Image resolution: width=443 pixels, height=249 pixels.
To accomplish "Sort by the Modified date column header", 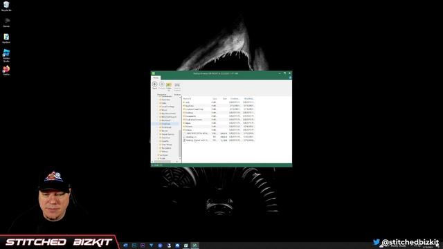I will coord(249,99).
